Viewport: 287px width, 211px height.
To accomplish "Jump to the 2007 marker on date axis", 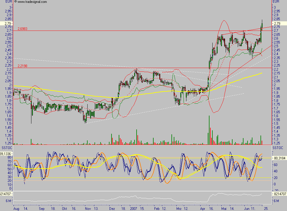I will (133, 208).
